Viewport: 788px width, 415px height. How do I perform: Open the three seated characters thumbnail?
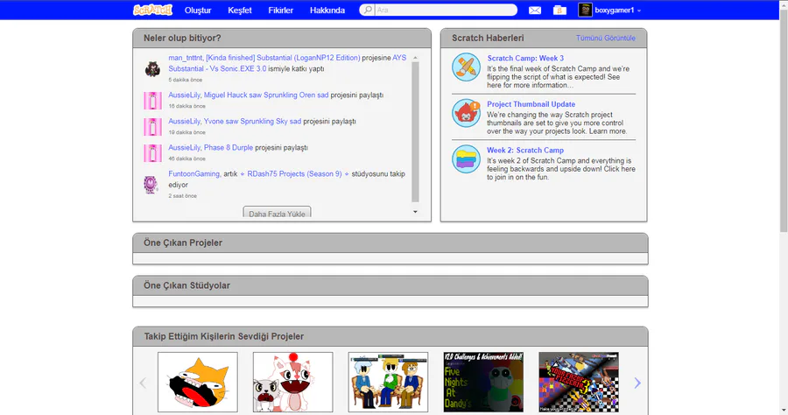point(388,382)
